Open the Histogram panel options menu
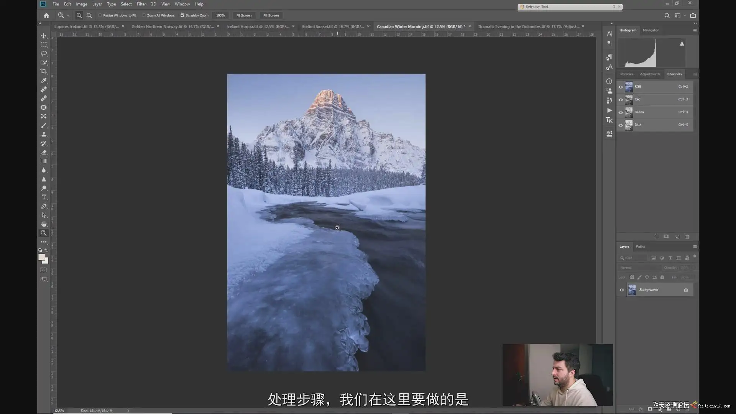736x414 pixels. click(x=695, y=30)
